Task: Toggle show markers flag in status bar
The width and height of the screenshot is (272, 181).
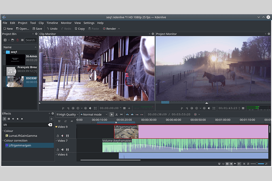Action: [235, 164]
